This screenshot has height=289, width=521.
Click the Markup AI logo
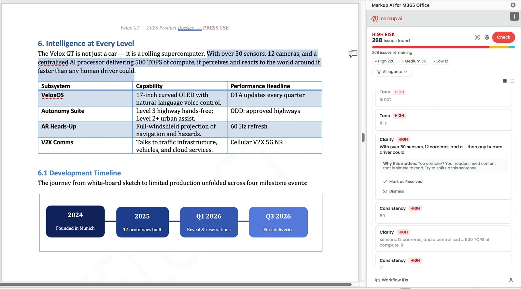[x=387, y=19]
